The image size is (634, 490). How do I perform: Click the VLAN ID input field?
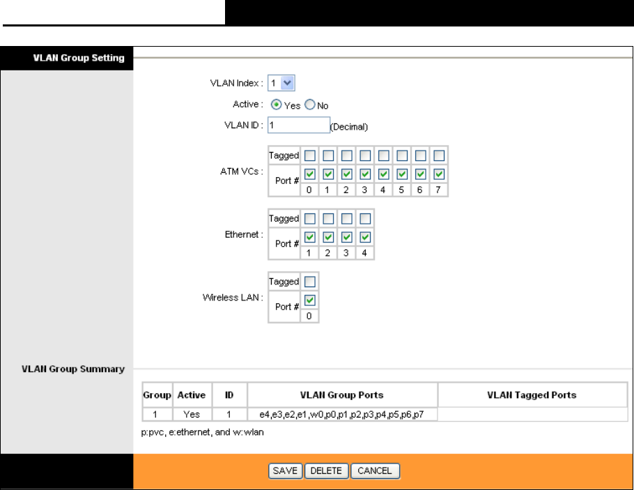(299, 125)
